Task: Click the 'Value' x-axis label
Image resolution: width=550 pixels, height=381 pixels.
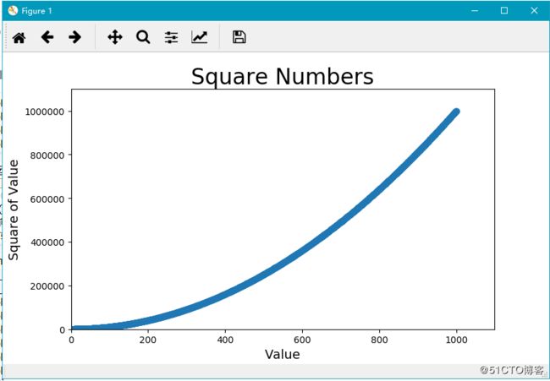Action: click(283, 354)
